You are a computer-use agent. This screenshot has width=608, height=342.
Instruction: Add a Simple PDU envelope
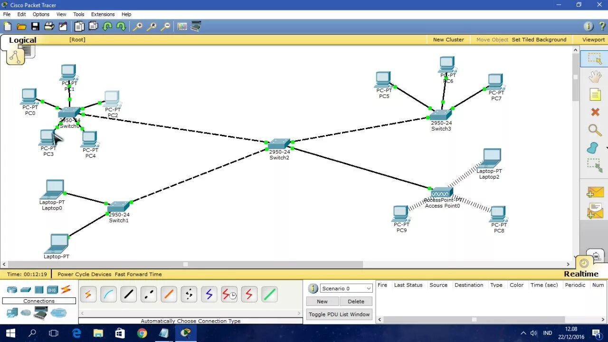tap(595, 192)
